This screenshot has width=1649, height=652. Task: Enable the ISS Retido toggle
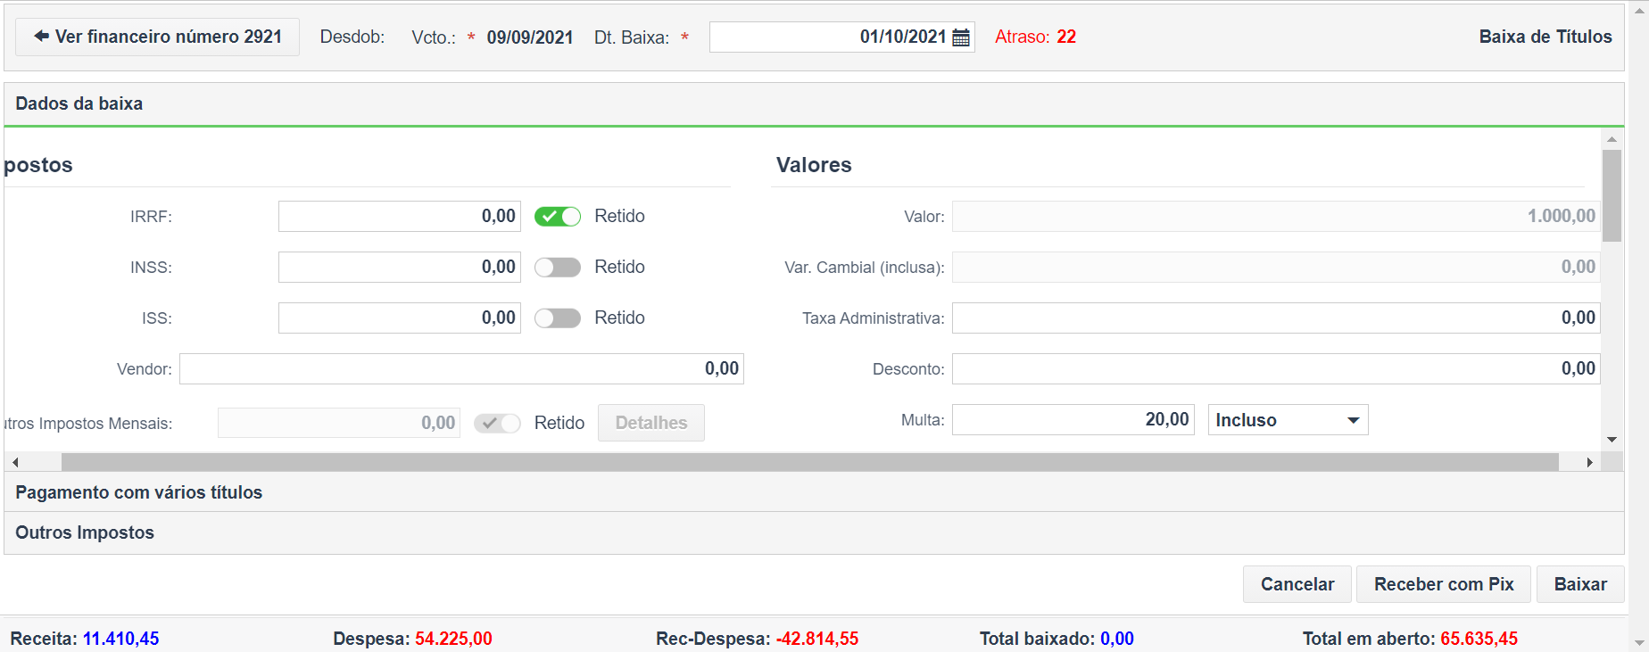point(558,318)
